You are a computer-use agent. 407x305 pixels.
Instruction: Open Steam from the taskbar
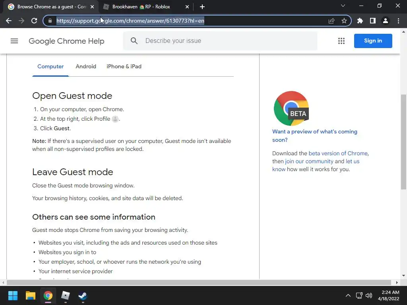pos(83,295)
